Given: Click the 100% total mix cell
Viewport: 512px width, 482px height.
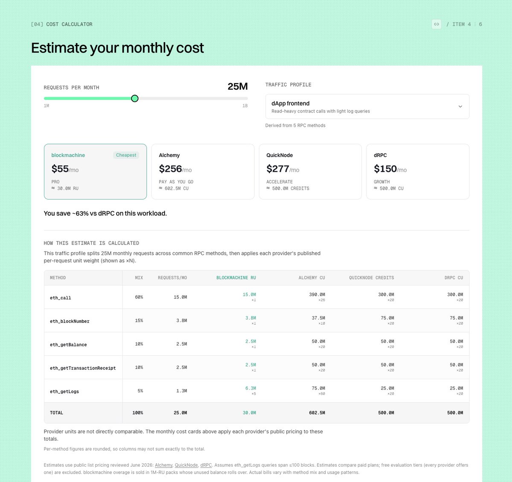Looking at the screenshot, I should [138, 413].
